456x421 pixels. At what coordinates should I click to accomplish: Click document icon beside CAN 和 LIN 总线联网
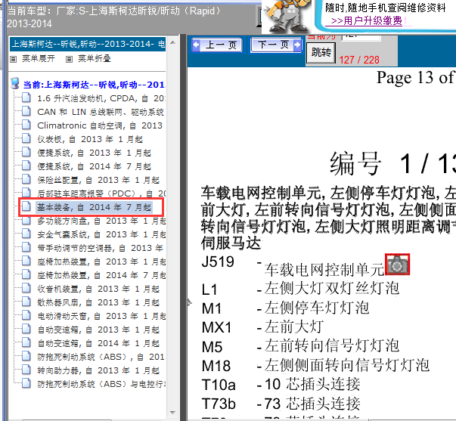[x=26, y=111]
